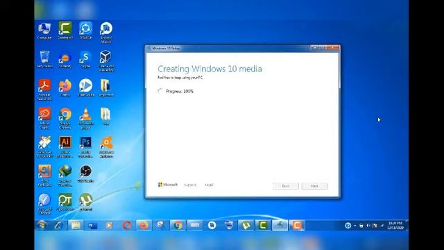Open uTorrent from the taskbar

pyautogui.click(x=246, y=225)
